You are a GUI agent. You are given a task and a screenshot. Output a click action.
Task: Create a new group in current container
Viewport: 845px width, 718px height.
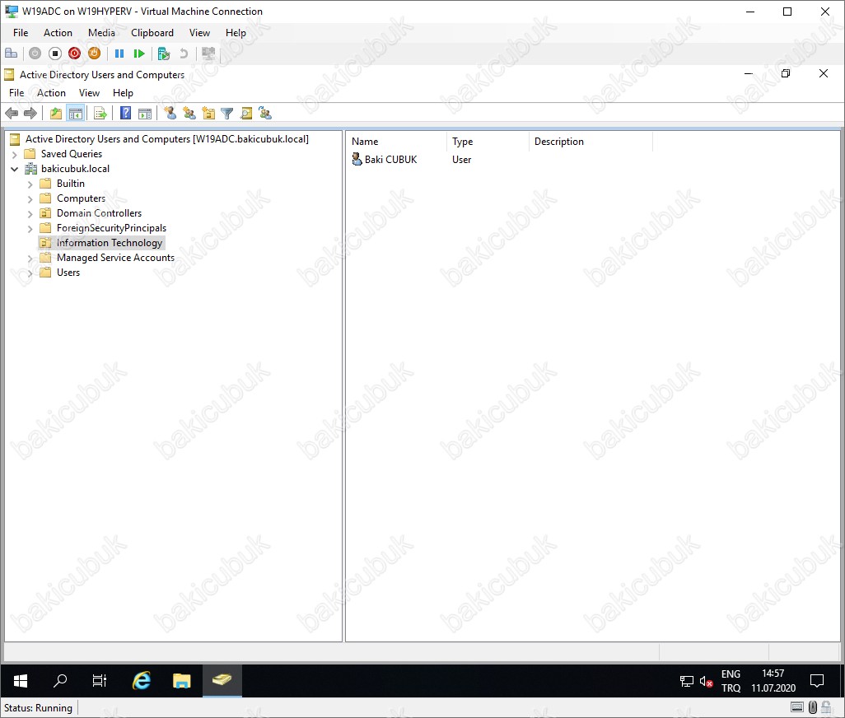coord(189,113)
